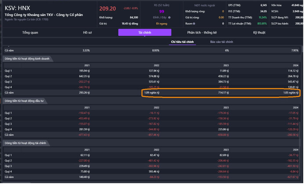
Task: Click the 714.17 tỷ full-year 2023 value
Action: (223, 93)
